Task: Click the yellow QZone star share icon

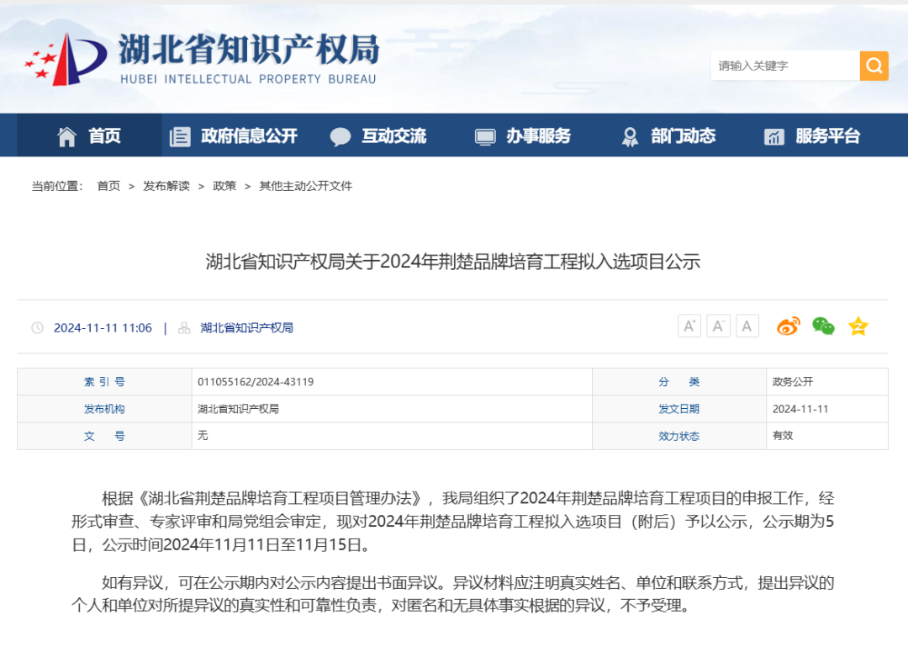Action: point(858,326)
